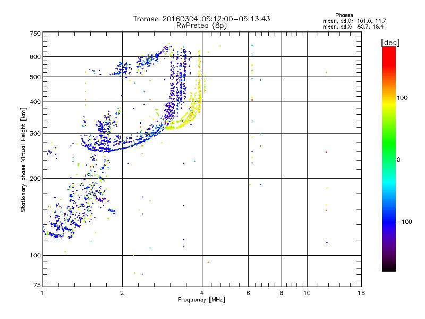Click the x-axis tick label '4'
This screenshot has height=319, width=425.
tap(202, 293)
